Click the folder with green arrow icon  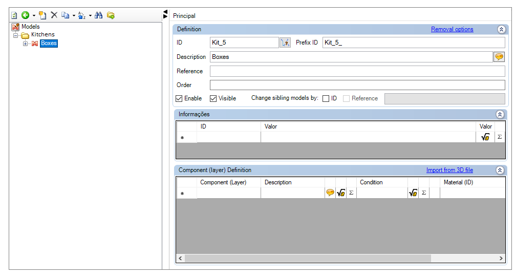(111, 15)
